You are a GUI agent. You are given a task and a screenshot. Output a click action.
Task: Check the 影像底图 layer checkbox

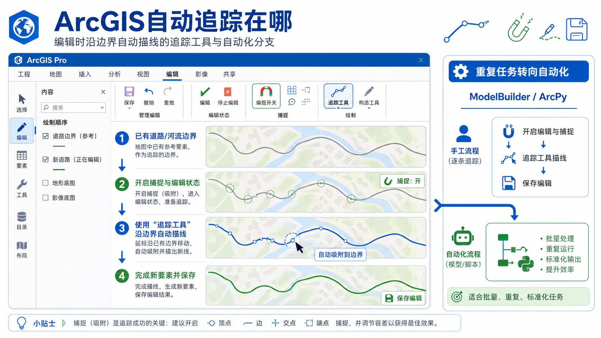46,198
